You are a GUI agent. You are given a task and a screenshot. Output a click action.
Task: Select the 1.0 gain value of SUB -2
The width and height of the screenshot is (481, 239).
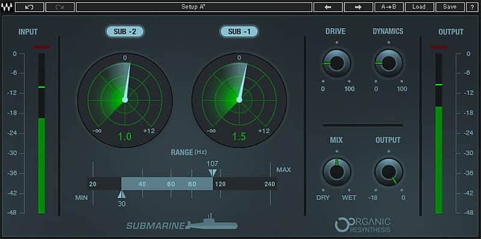[125, 137]
